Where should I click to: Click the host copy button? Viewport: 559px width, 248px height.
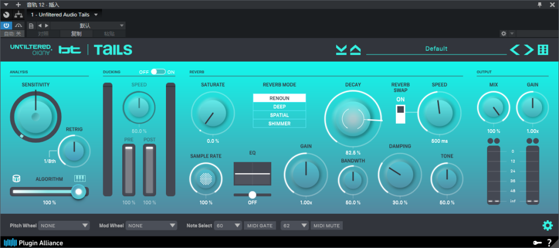click(x=76, y=34)
